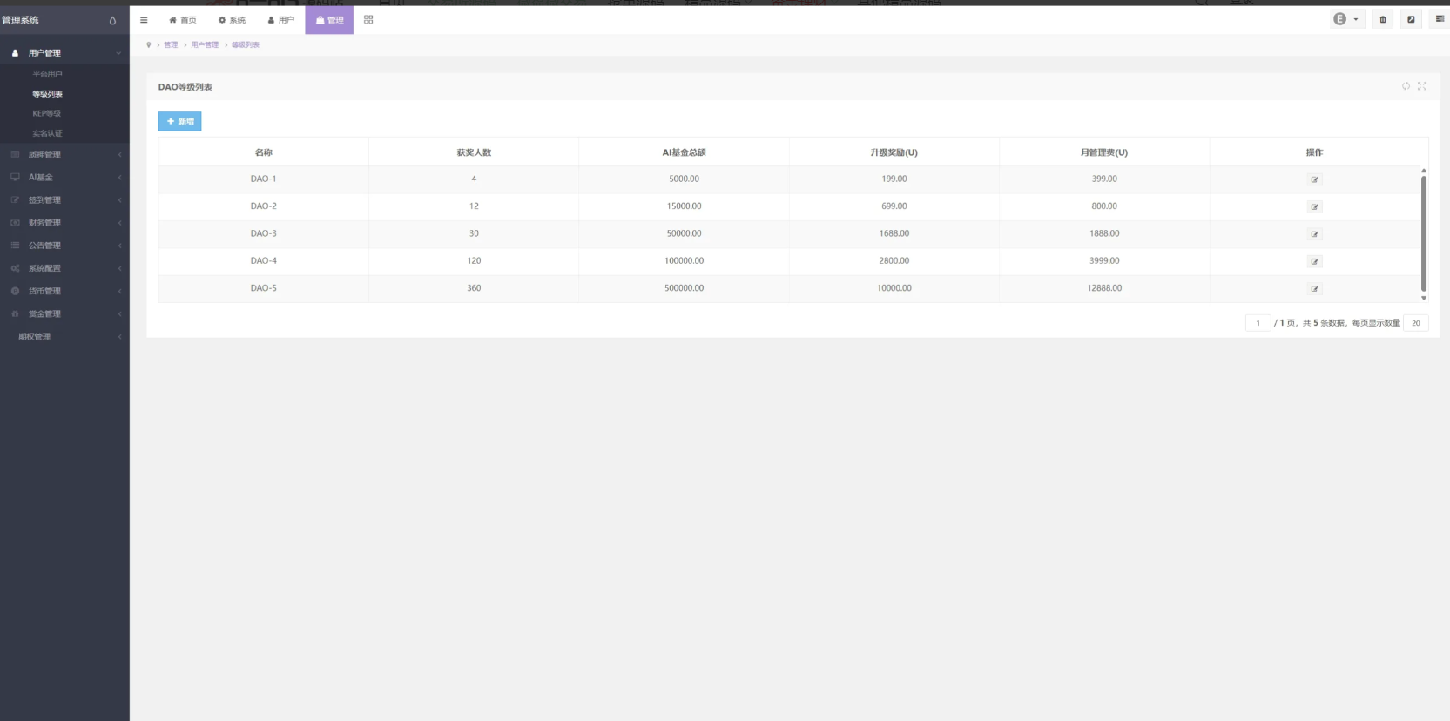
Task: Click the edit icon for DAO-1
Action: (x=1314, y=179)
